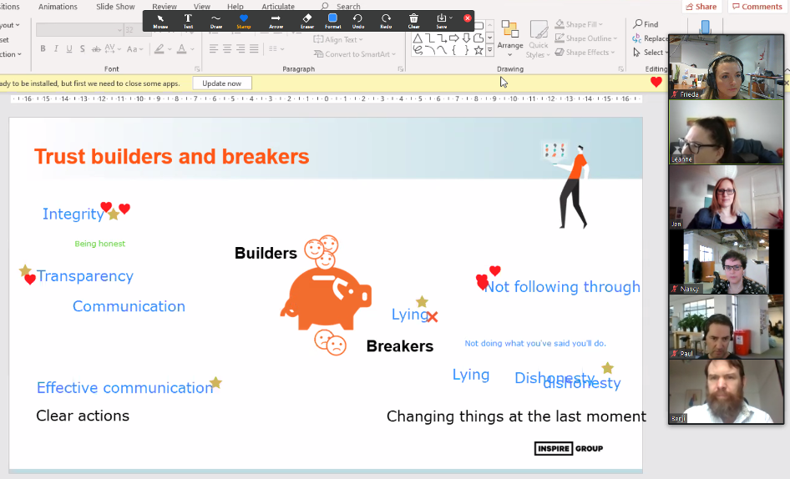Open the annotation Format options
This screenshot has width=790, height=479.
[332, 21]
